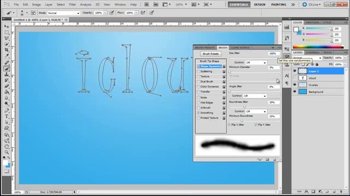Disable the Smoothing checkbox
350x196 pixels.
coord(198,113)
